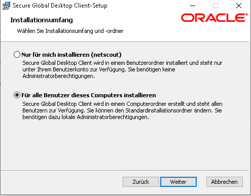The height and width of the screenshot is (196, 251).
Task: Click the 'Secure Global Desktop Client-Setup' title text
Action: [x=60, y=6]
